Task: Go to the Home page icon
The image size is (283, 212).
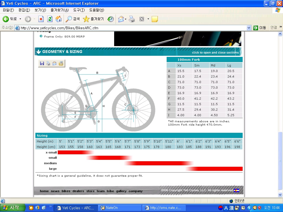Action: (x=59, y=19)
